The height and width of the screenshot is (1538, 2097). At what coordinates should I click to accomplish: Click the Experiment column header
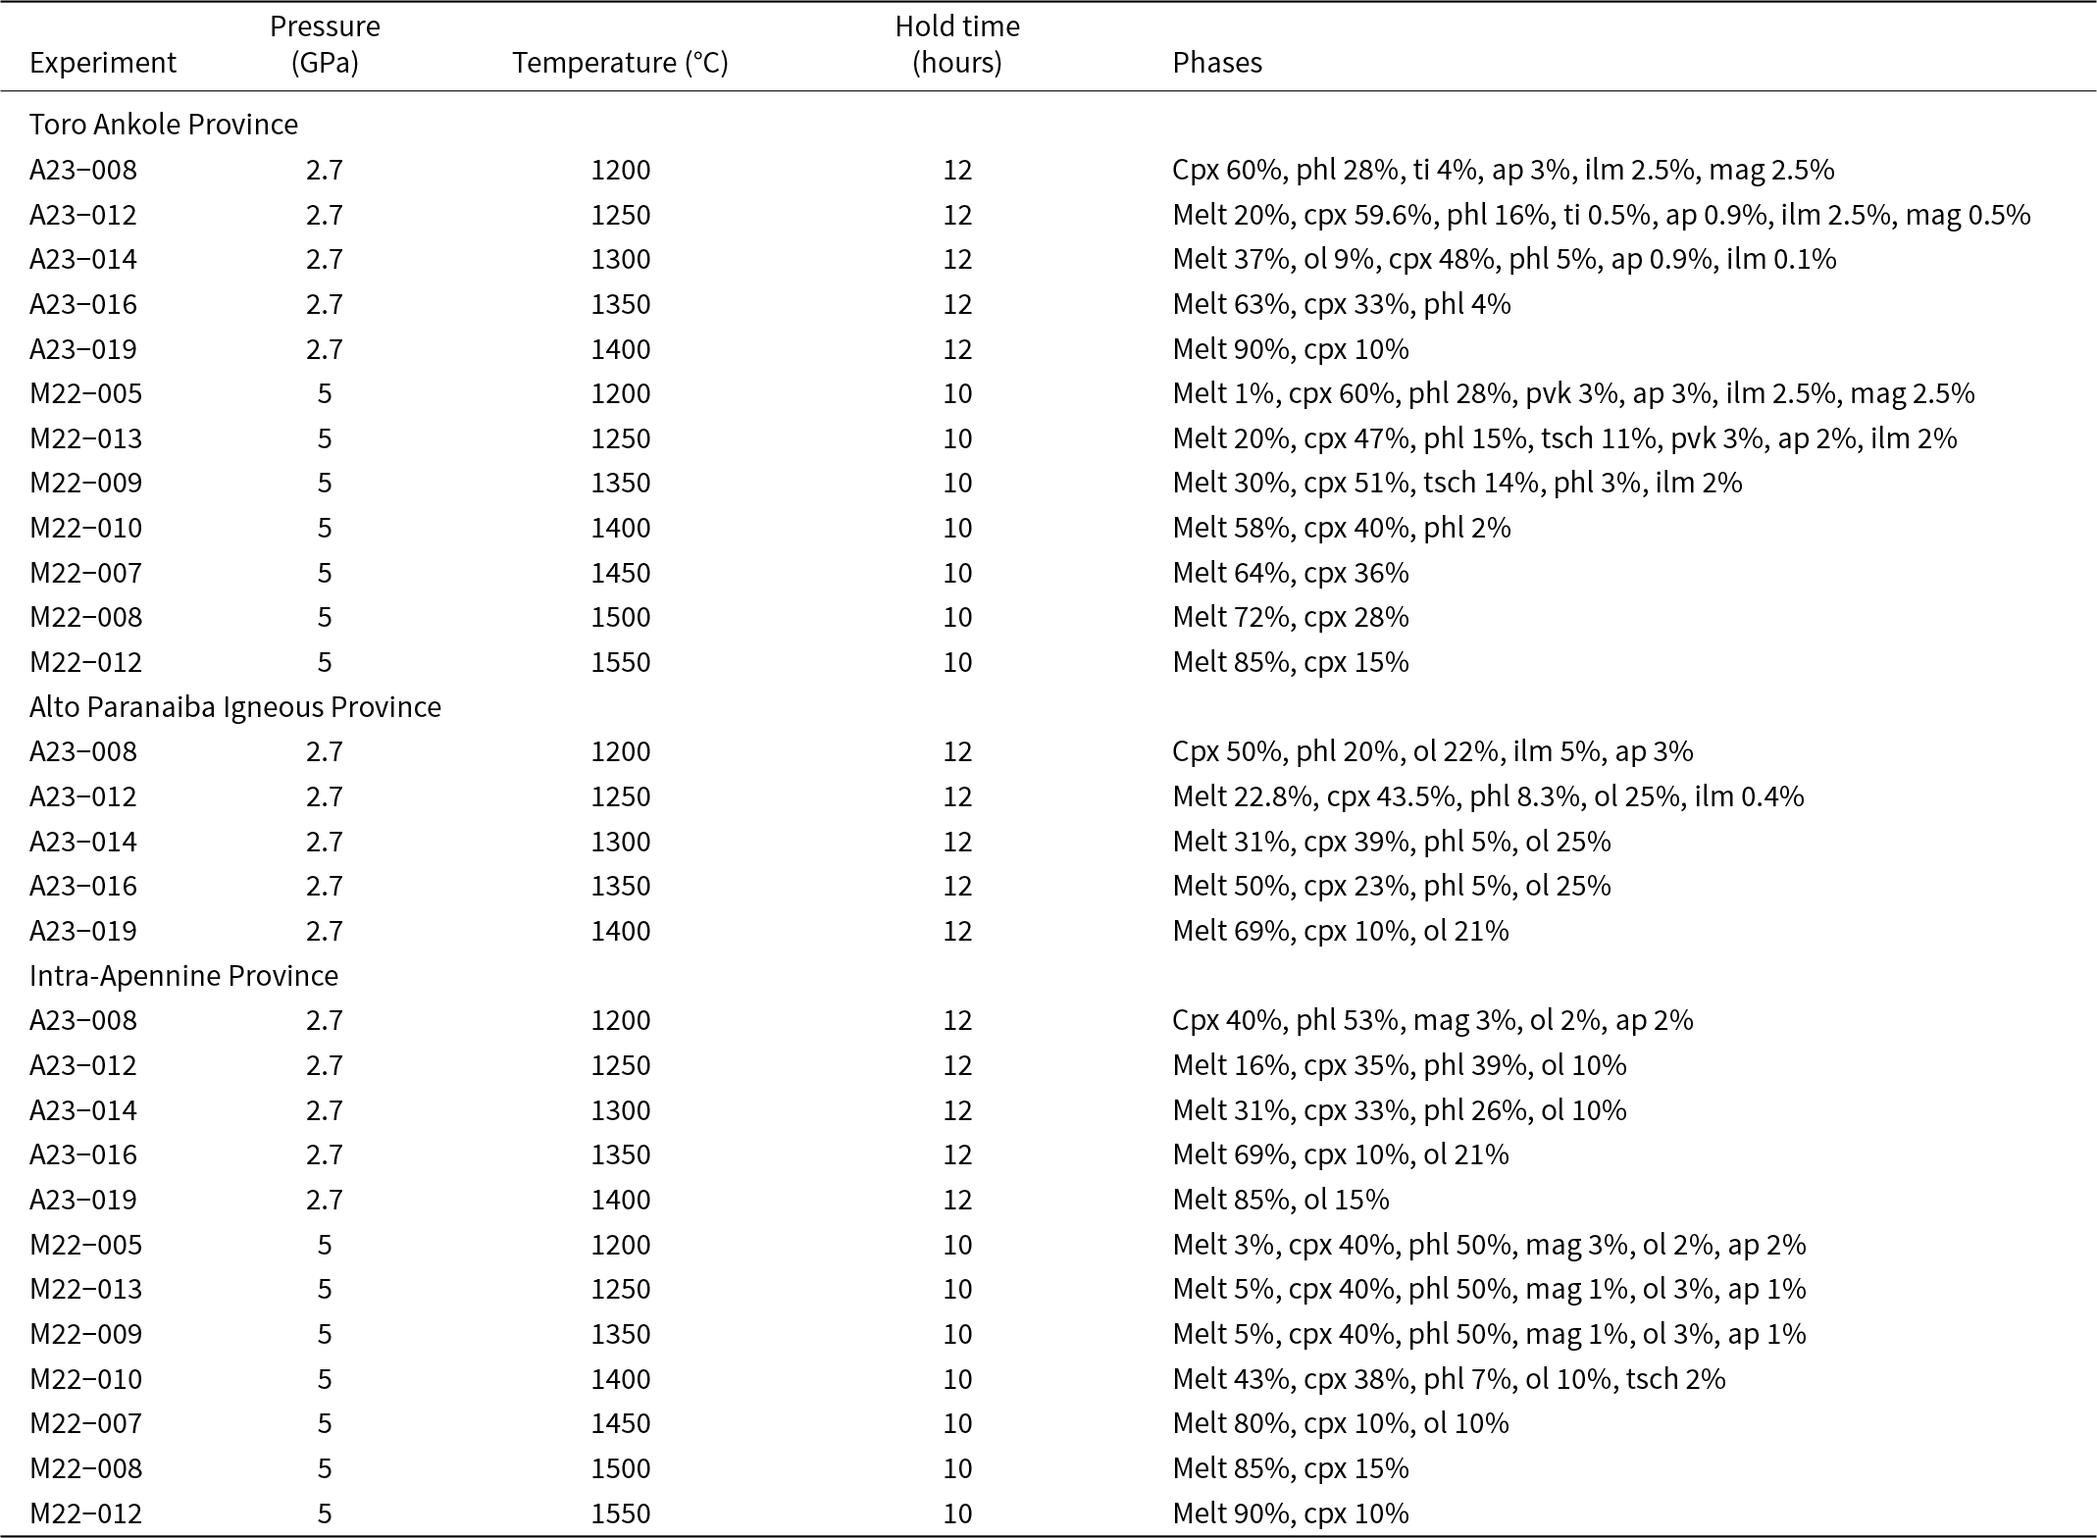[x=103, y=63]
